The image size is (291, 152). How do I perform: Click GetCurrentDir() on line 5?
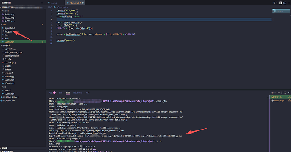[73, 22]
